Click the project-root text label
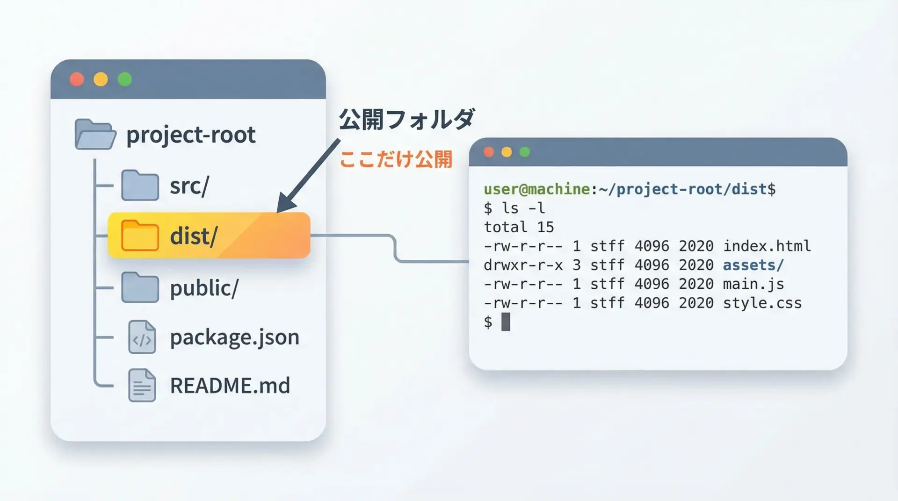898x501 pixels. (x=191, y=135)
